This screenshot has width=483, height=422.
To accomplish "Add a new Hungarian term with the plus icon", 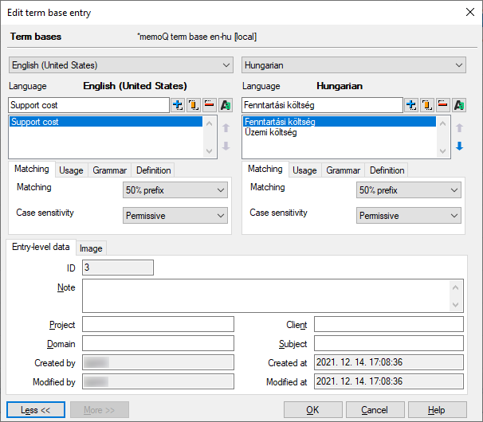I will pos(411,105).
